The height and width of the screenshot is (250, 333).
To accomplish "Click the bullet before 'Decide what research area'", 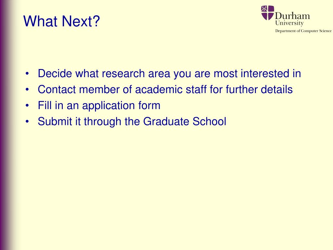I will click(x=27, y=74).
